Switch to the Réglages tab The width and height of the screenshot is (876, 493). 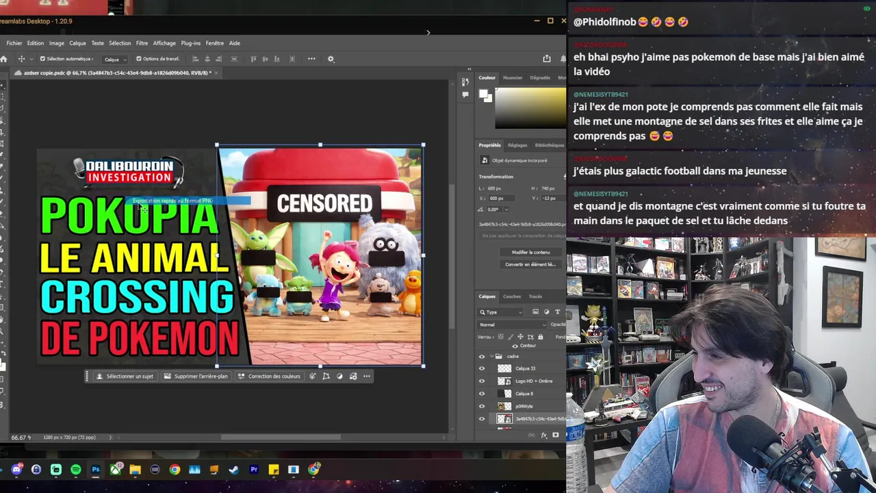(517, 145)
